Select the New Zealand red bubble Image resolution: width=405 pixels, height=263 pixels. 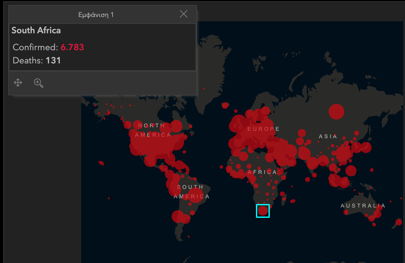click(399, 222)
